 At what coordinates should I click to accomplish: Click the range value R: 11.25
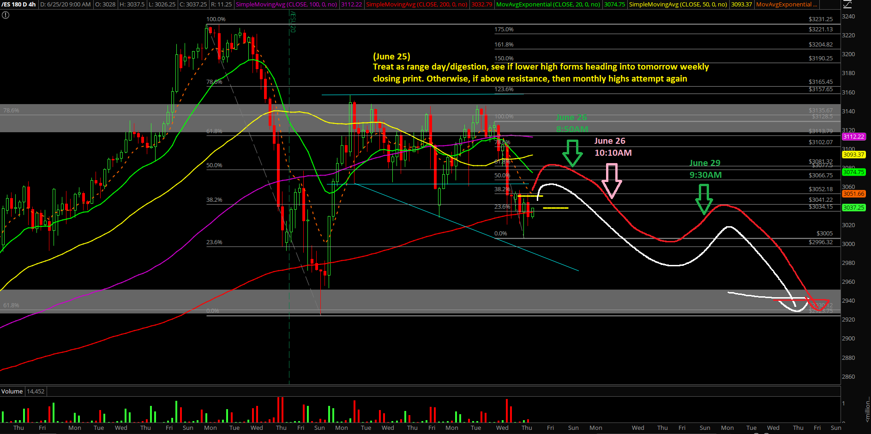coord(221,4)
